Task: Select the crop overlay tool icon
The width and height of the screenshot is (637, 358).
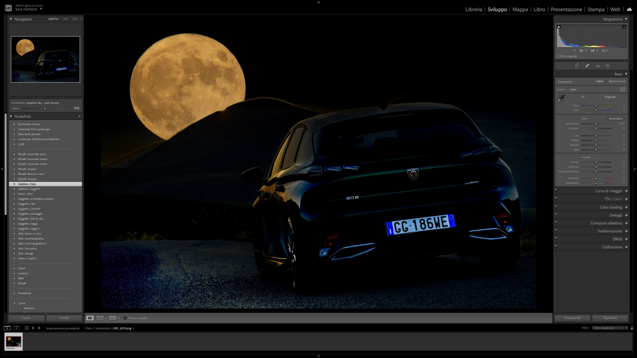Action: [x=576, y=66]
